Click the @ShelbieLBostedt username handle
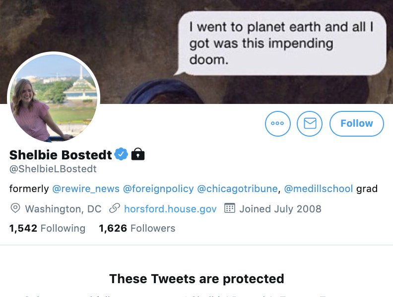The height and width of the screenshot is (297, 393). [53, 169]
